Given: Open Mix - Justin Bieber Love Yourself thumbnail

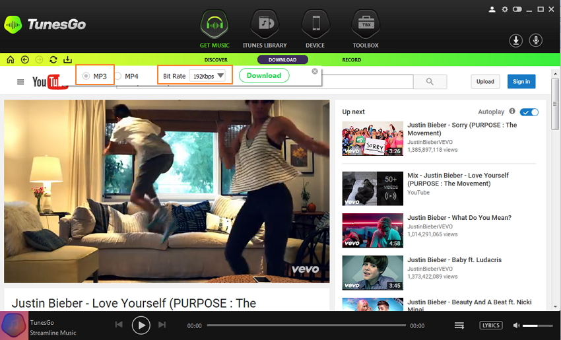Looking at the screenshot, I should pos(372,189).
